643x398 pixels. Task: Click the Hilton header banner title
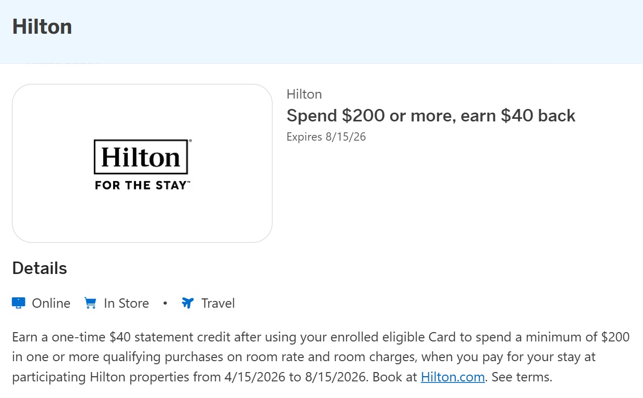click(x=42, y=26)
